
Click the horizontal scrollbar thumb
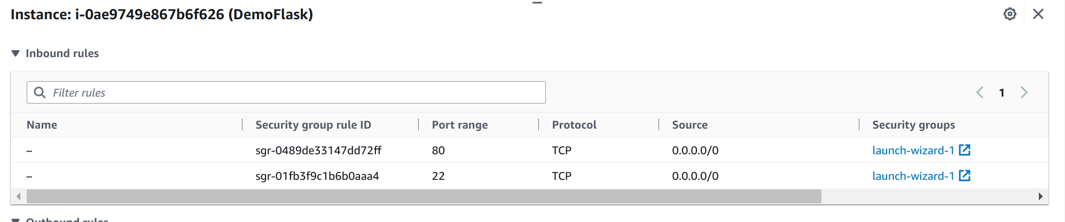pyautogui.click(x=424, y=196)
